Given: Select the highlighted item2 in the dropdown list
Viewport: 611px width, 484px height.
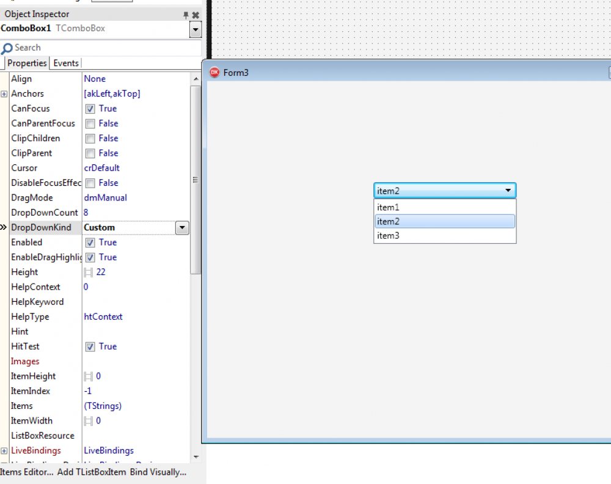Looking at the screenshot, I should (445, 221).
